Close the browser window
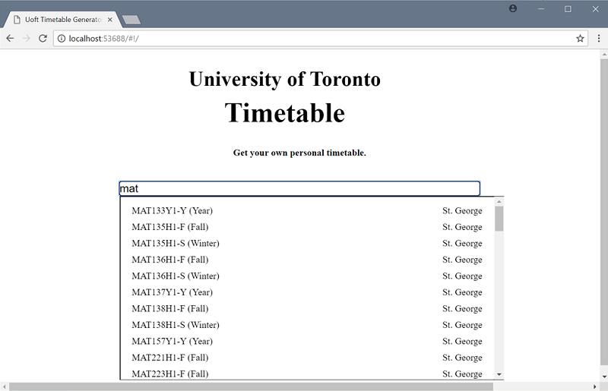 (x=596, y=9)
